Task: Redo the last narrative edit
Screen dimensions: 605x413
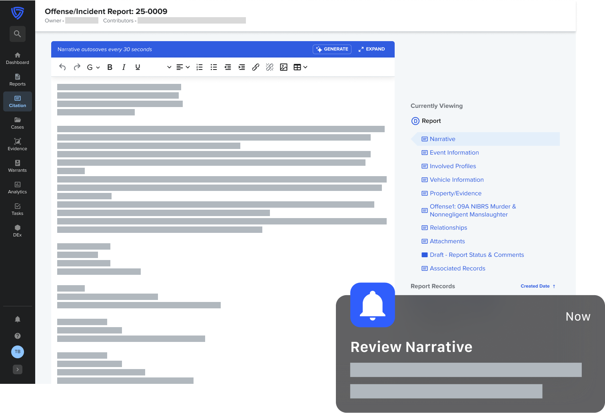Action: (x=77, y=67)
